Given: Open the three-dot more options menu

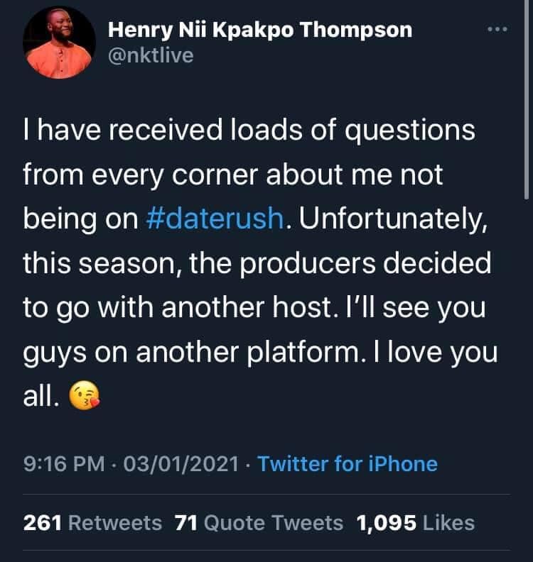Looking at the screenshot, I should [497, 30].
